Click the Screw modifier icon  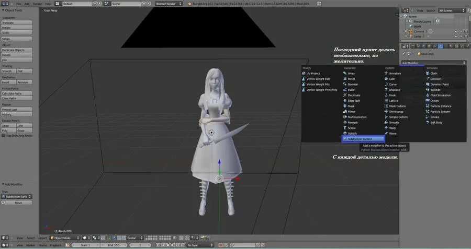(x=345, y=128)
